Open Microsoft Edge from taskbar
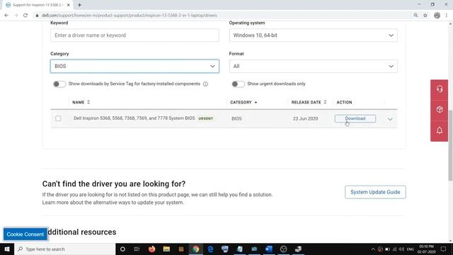The width and height of the screenshot is (453, 255). (210, 249)
